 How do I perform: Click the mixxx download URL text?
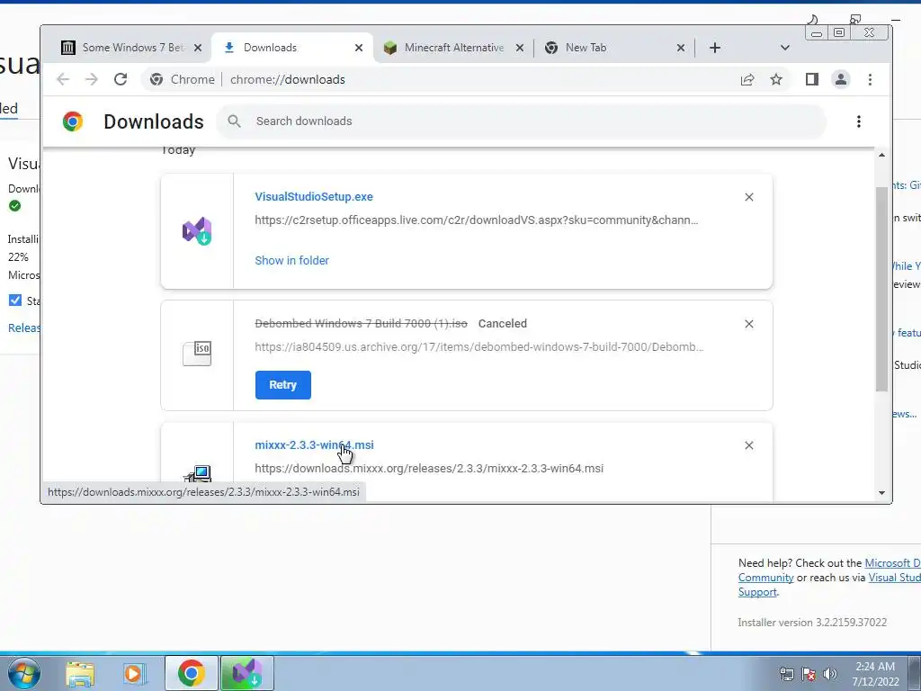tap(429, 468)
